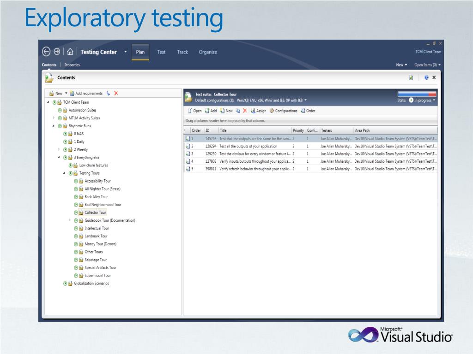Viewport: 473px width, 354px height.
Task: Select Low churn features suite
Action: pos(93,165)
